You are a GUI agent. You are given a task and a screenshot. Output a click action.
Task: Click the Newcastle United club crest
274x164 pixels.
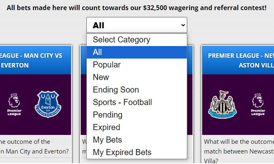[222, 104]
